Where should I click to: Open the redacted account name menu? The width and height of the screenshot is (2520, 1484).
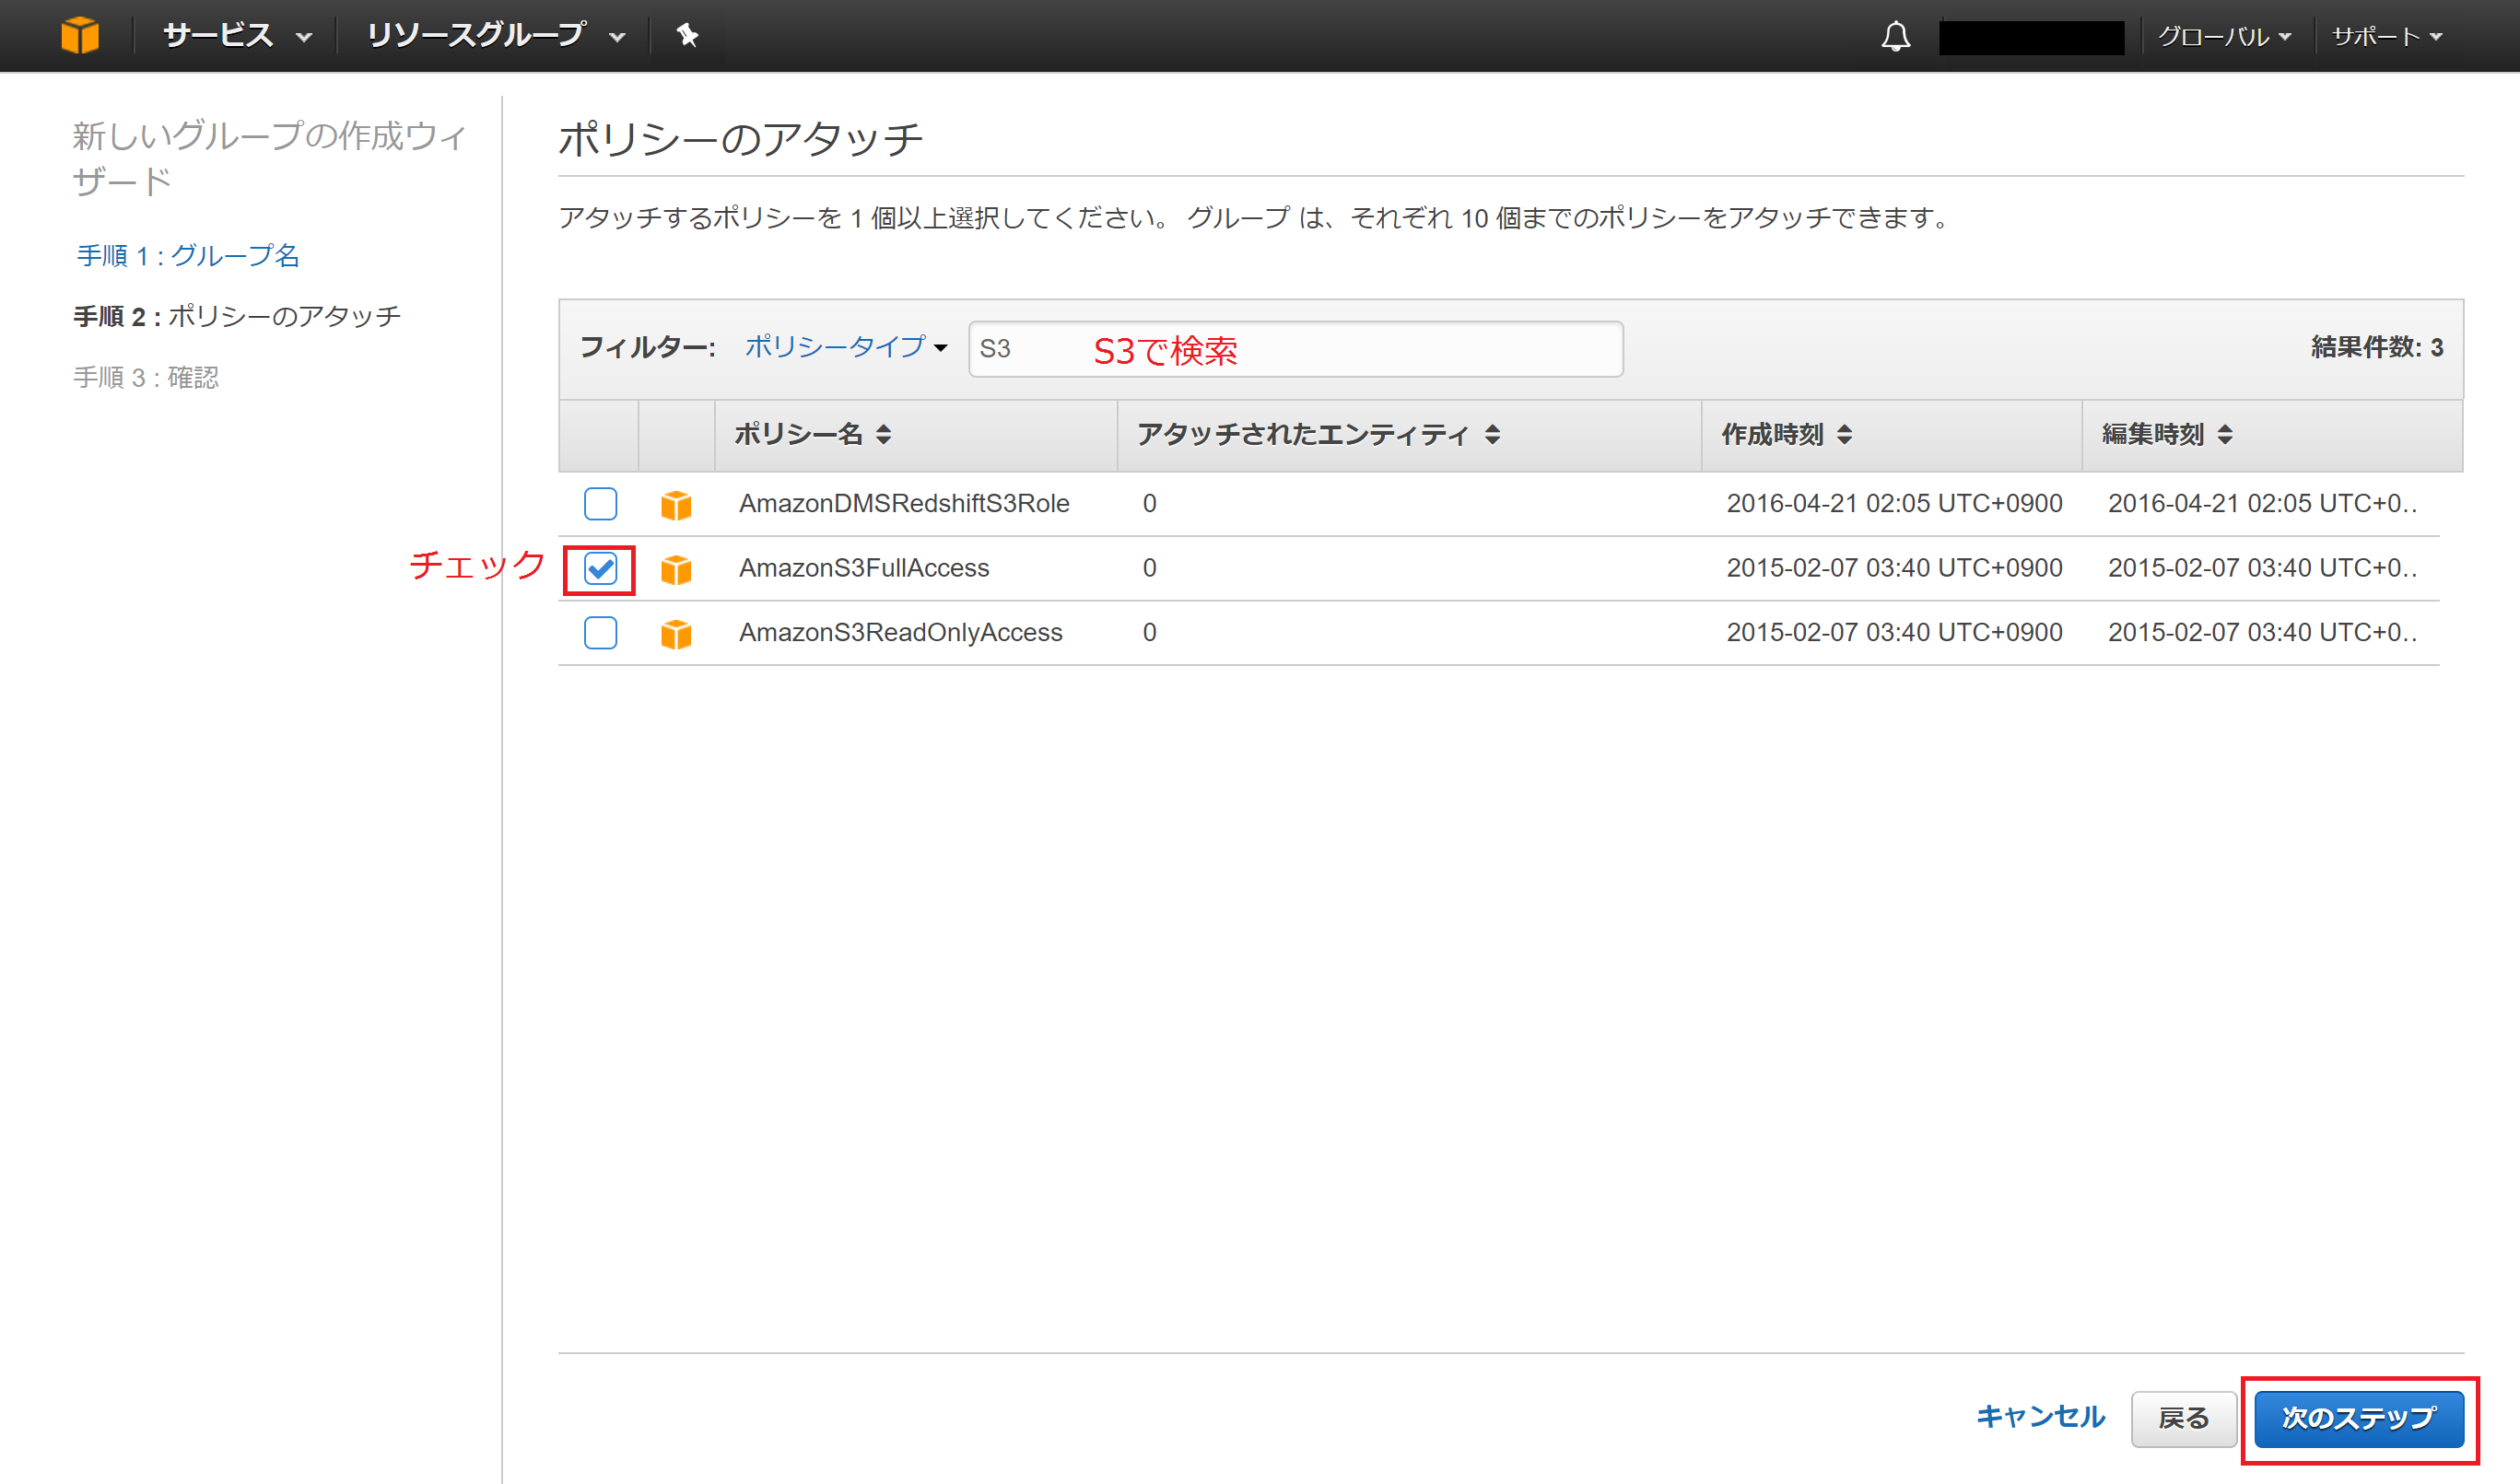coord(2031,37)
